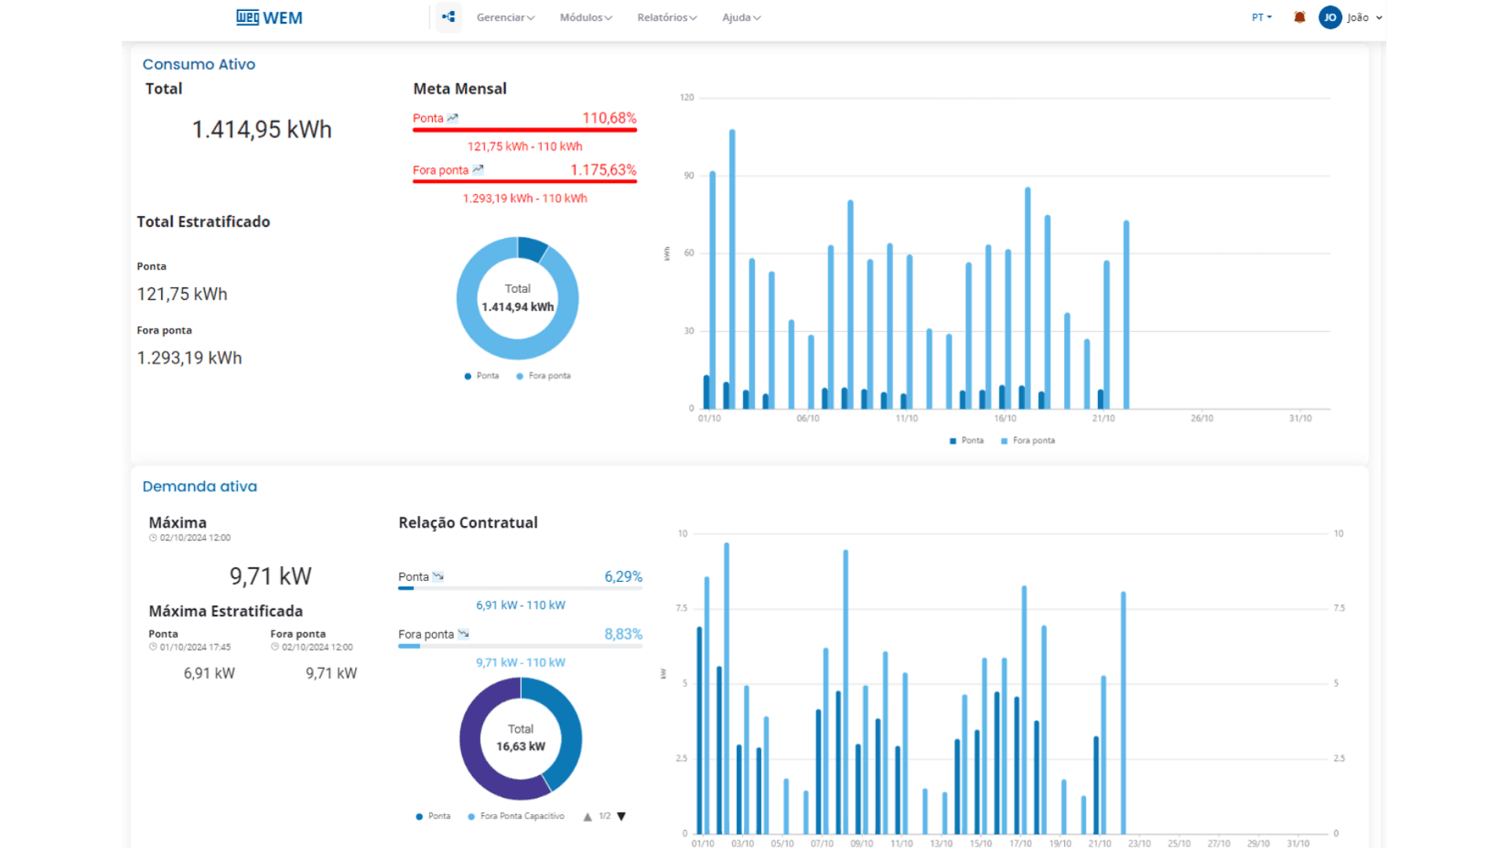
Task: Click the 1.175,63% percentage value
Action: pyautogui.click(x=603, y=170)
